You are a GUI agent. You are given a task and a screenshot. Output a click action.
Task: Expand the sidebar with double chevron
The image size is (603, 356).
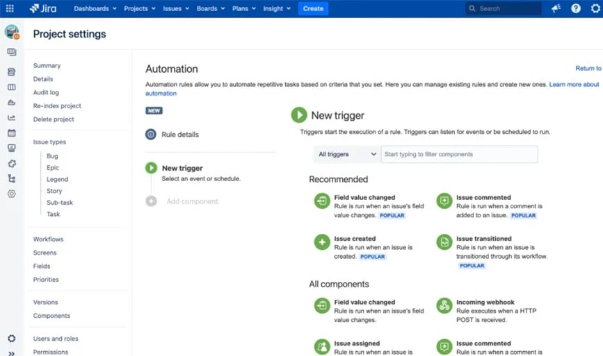point(11,353)
